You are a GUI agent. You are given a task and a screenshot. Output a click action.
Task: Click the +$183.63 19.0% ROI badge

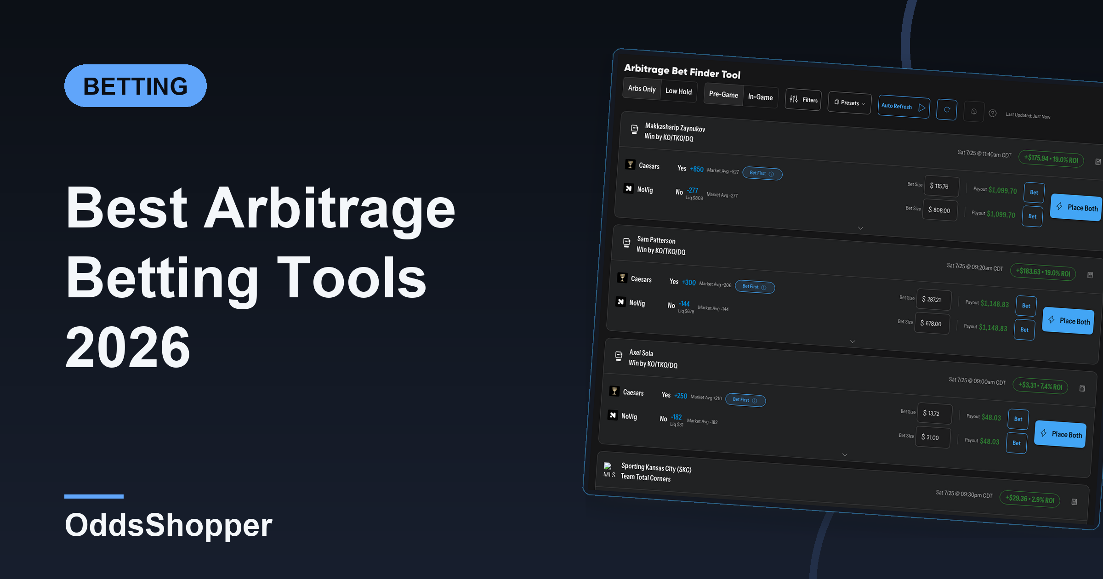tap(1043, 272)
